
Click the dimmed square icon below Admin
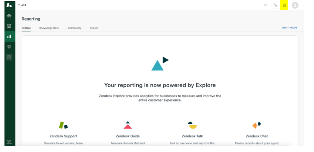pyautogui.click(x=9, y=57)
